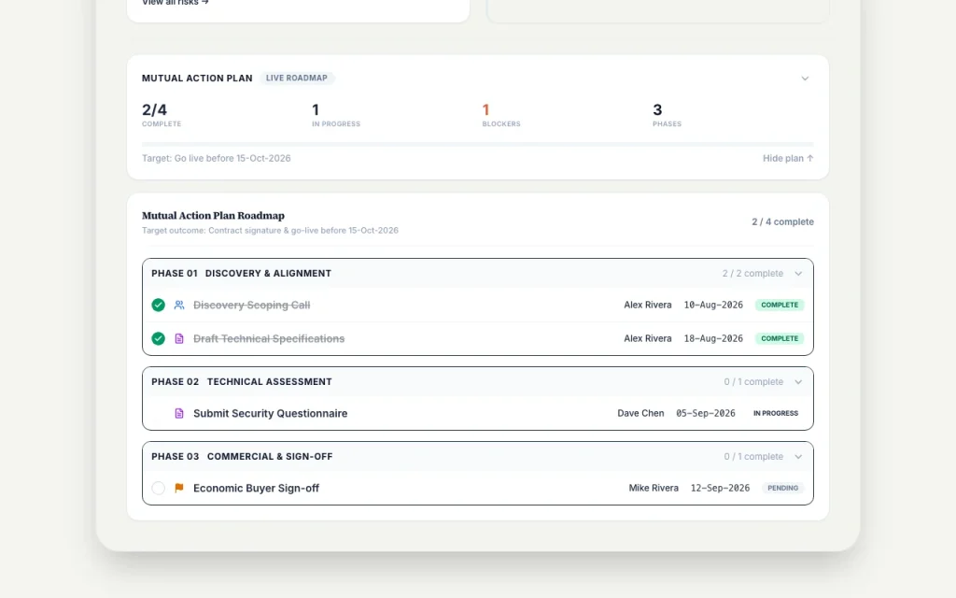This screenshot has height=598, width=956.
Task: Collapse Phase 02 Technical Assessment chevron
Action: pos(798,382)
